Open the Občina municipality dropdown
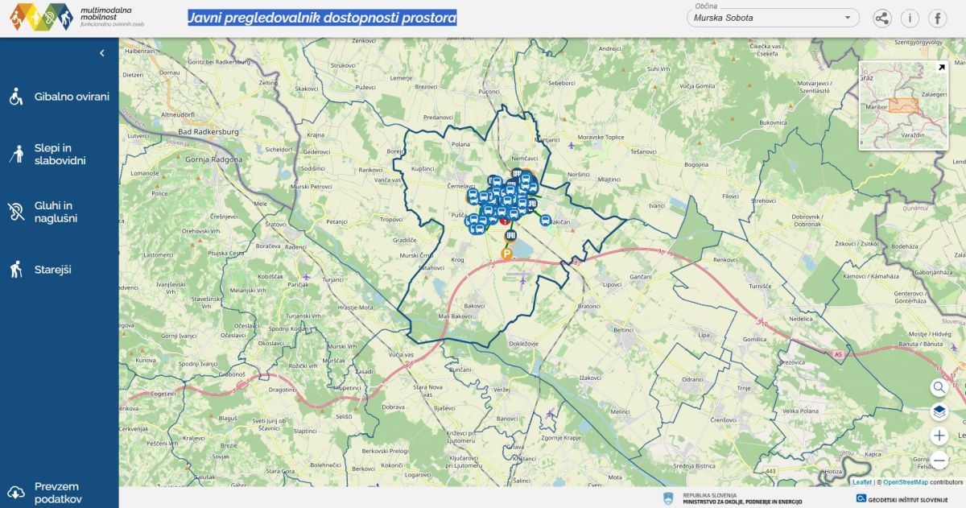 pyautogui.click(x=772, y=18)
